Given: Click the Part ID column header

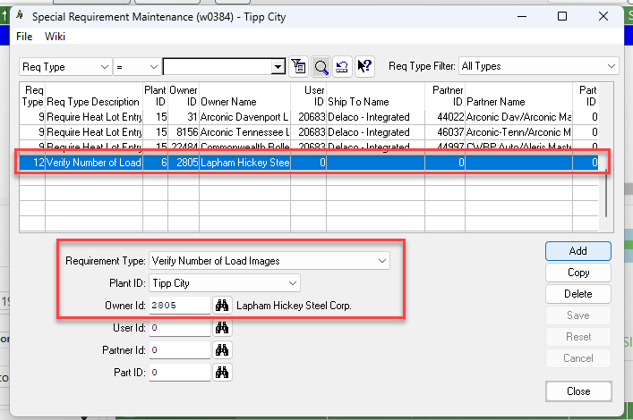Looking at the screenshot, I should (586, 96).
